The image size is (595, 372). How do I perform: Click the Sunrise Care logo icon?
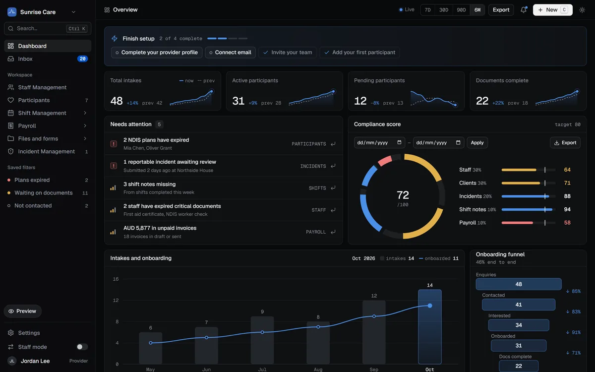pyautogui.click(x=12, y=12)
